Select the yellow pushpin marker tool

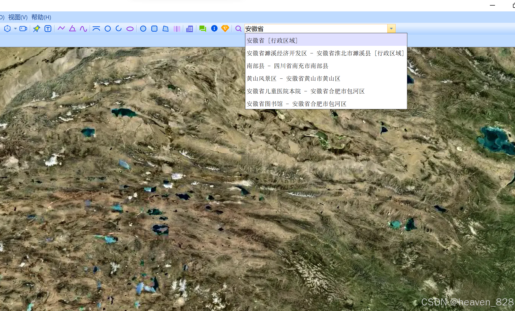tap(36, 29)
